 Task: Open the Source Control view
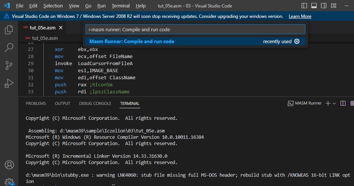[x=9, y=65]
